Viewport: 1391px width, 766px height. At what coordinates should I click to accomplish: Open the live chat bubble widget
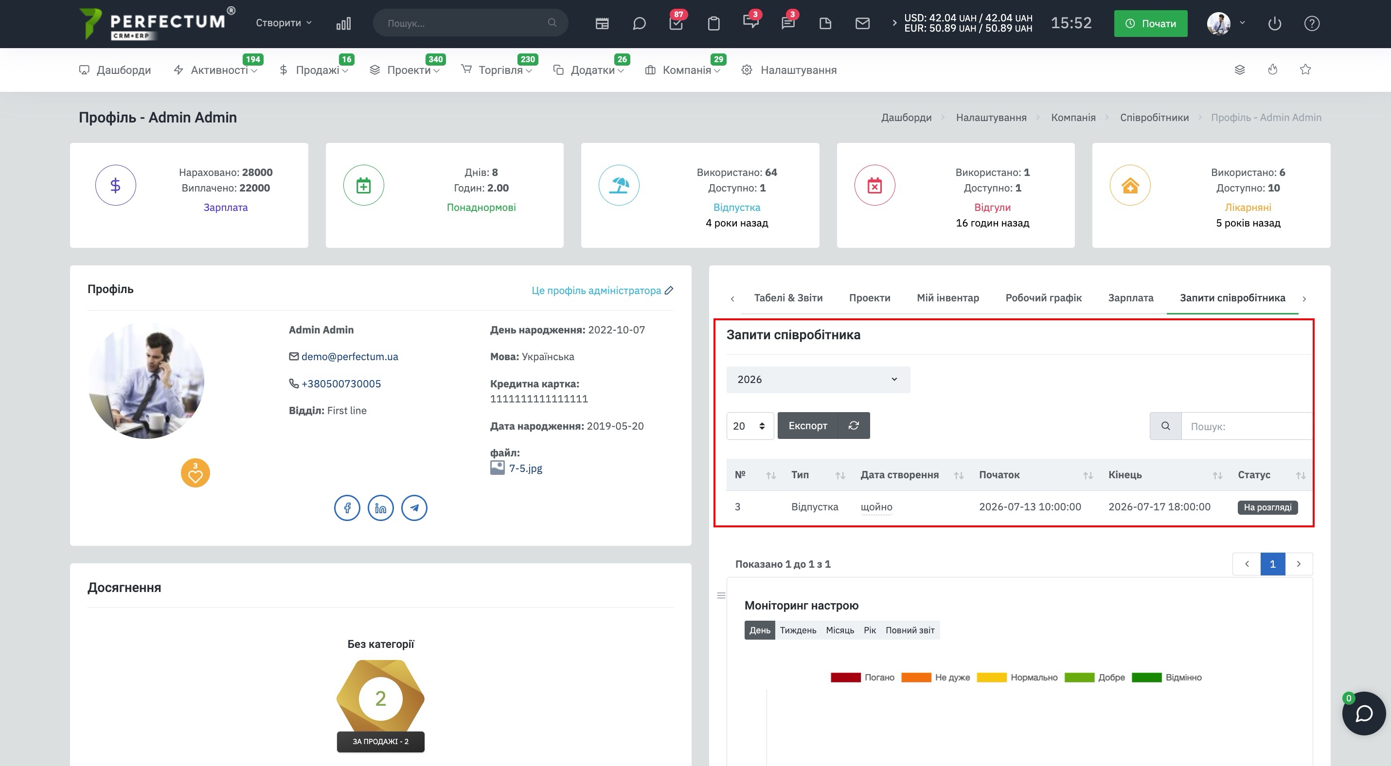coord(1363,713)
